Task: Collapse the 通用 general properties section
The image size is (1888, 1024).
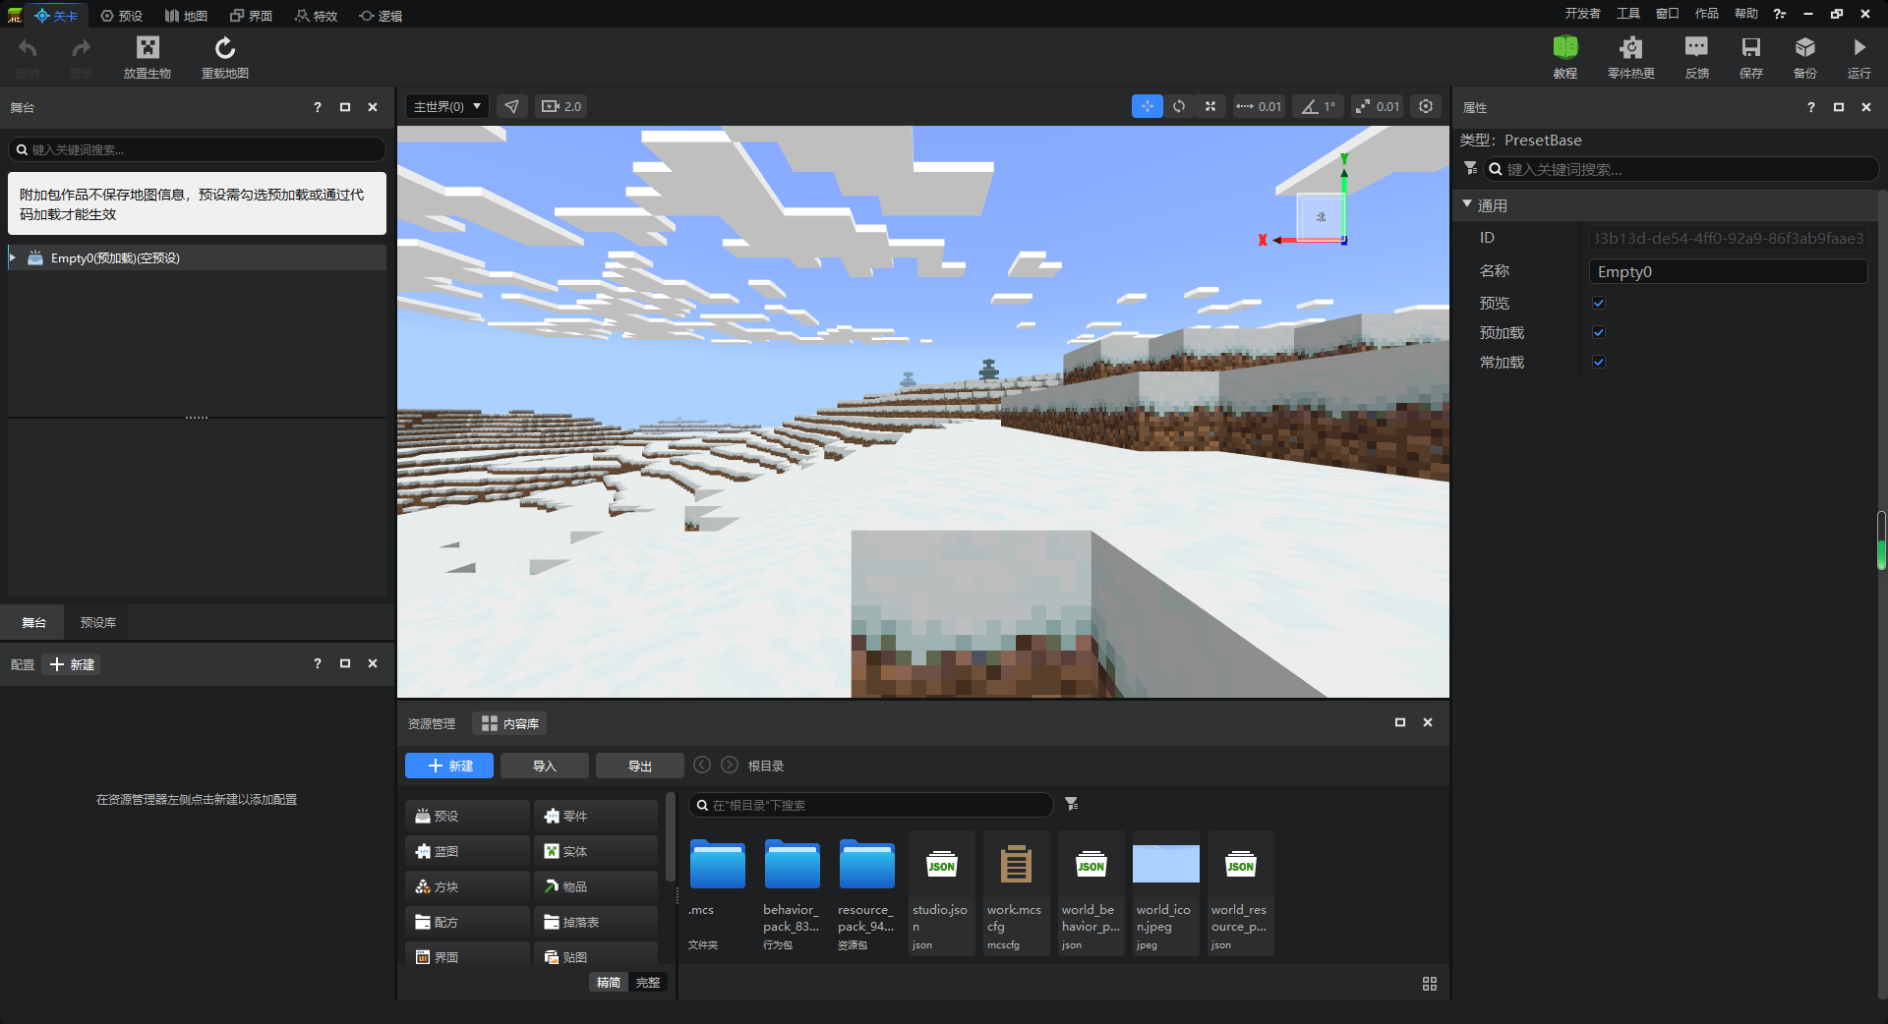Action: click(x=1467, y=205)
